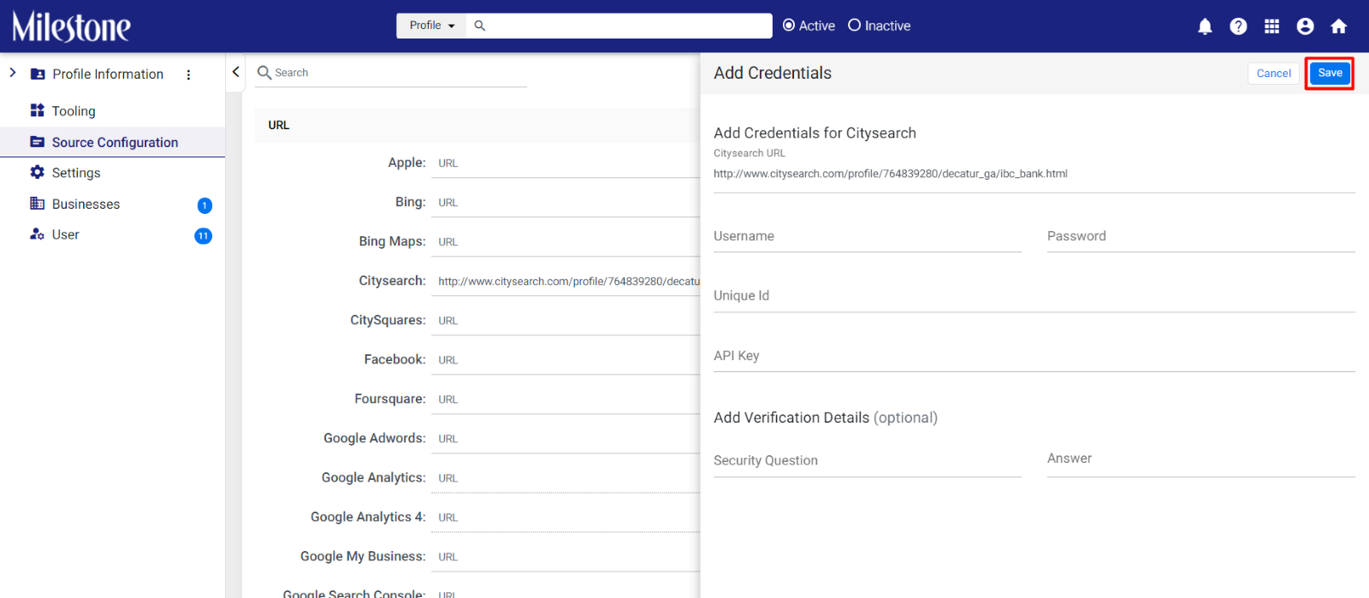Click the User icon in sidebar
Screen dimensions: 1369x598
point(37,234)
